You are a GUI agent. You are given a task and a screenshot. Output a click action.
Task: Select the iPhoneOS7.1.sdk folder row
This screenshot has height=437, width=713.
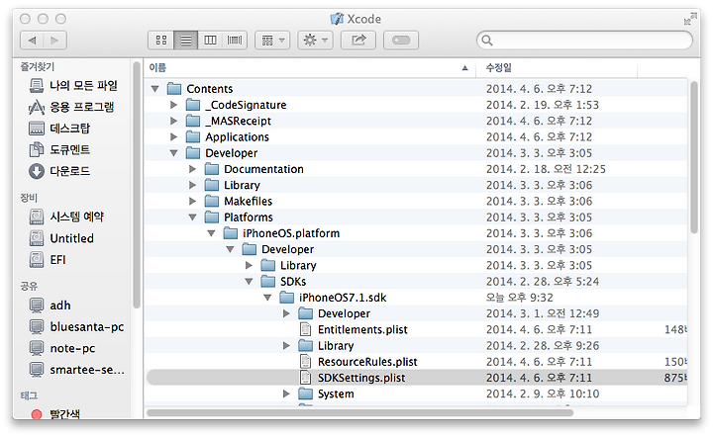(416, 298)
